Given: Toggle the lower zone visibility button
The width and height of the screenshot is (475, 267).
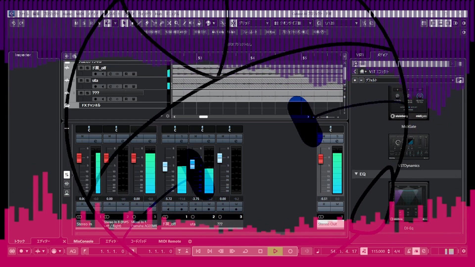Looking at the screenshot, I should [x=440, y=23].
